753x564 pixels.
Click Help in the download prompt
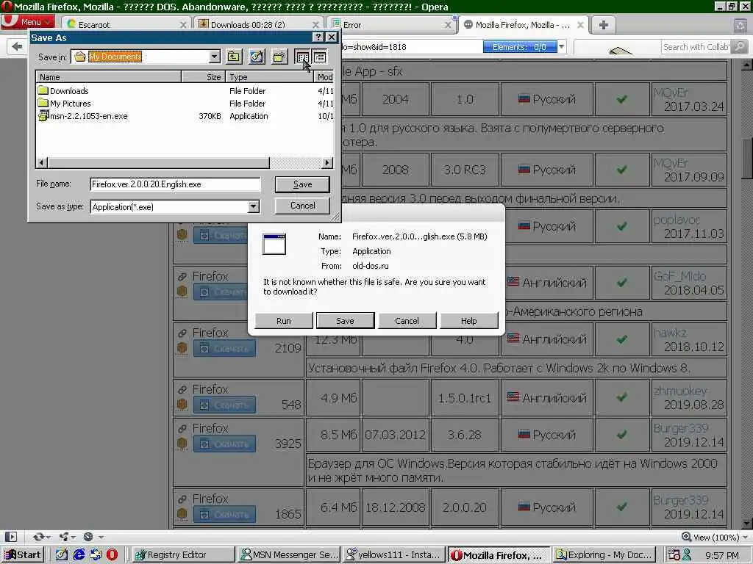click(x=468, y=321)
